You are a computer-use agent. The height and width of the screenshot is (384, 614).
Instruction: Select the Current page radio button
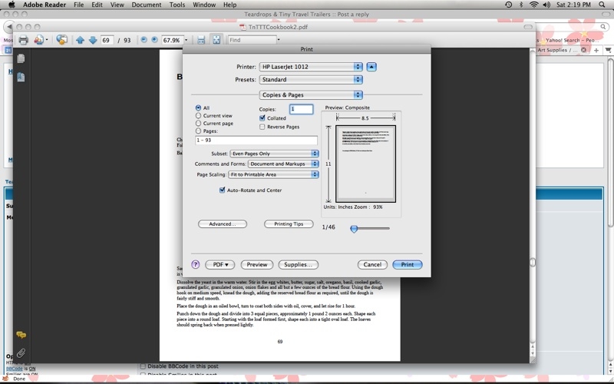[198, 123]
